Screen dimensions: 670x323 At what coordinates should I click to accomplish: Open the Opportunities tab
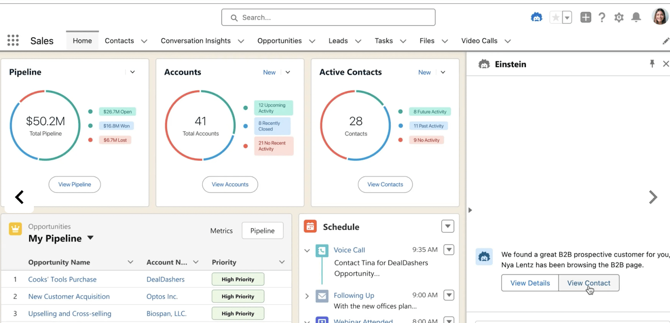[279, 41]
